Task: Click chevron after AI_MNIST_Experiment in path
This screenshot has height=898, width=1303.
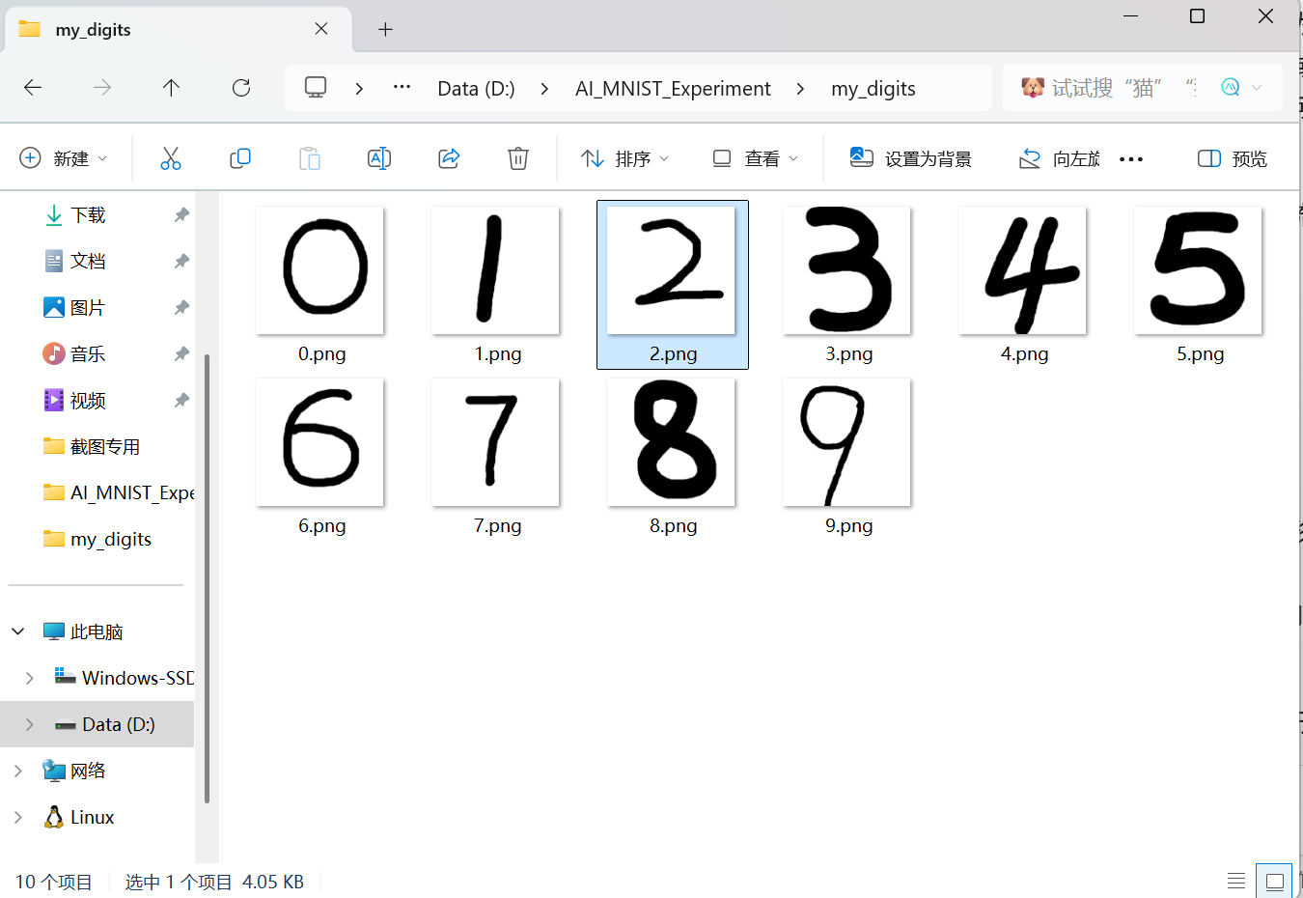Action: [800, 88]
